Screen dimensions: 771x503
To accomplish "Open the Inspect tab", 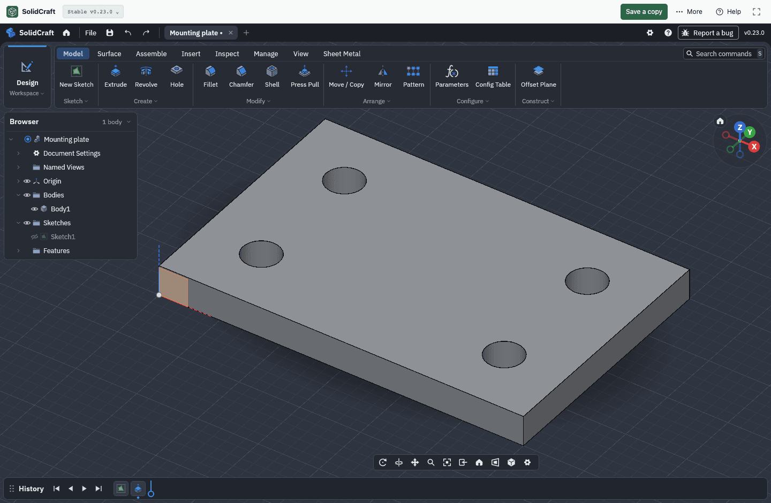I will tap(227, 54).
